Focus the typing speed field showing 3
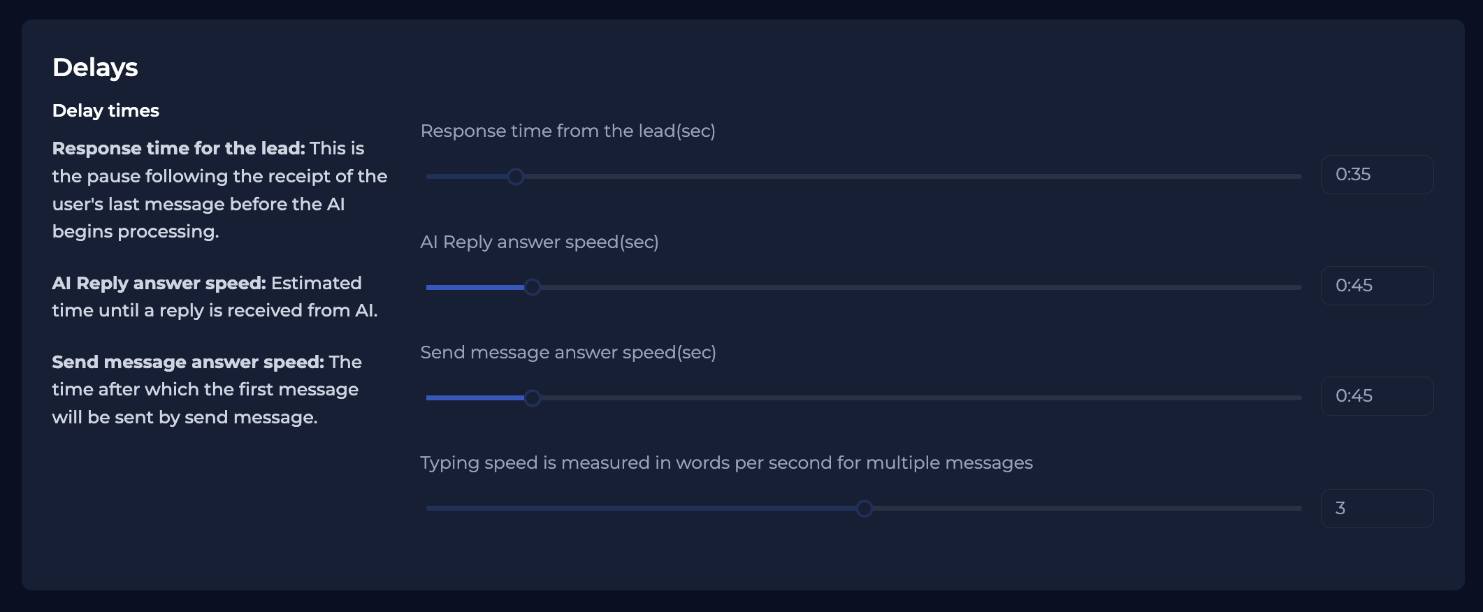This screenshot has width=1483, height=612. point(1377,509)
